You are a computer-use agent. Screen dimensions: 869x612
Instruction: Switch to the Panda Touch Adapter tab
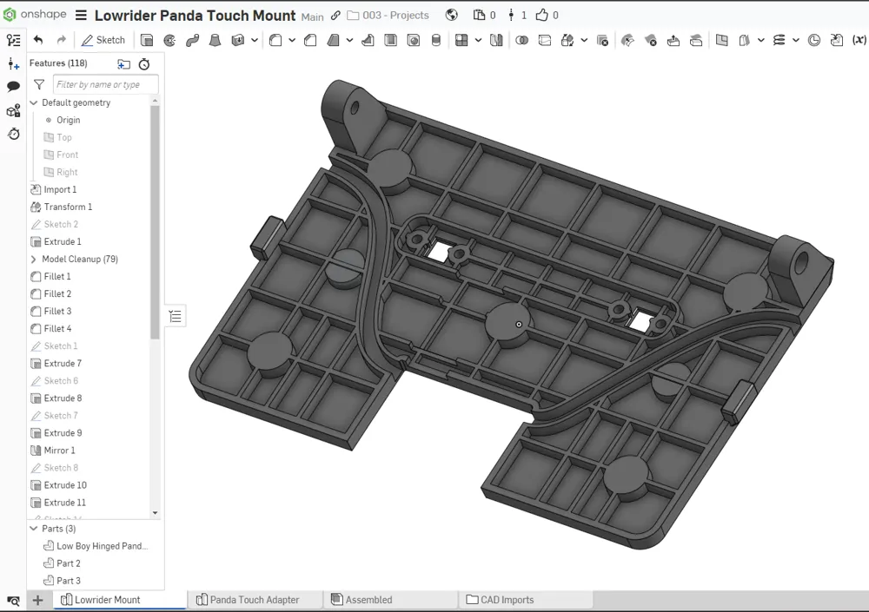point(254,600)
